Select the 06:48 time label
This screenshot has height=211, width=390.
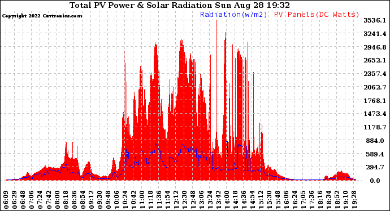click(x=23, y=200)
